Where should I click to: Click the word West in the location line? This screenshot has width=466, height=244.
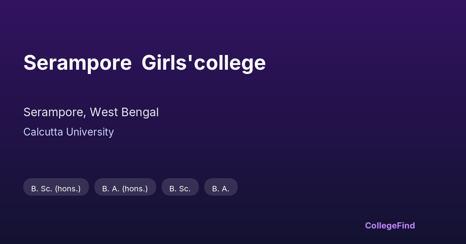pos(104,112)
